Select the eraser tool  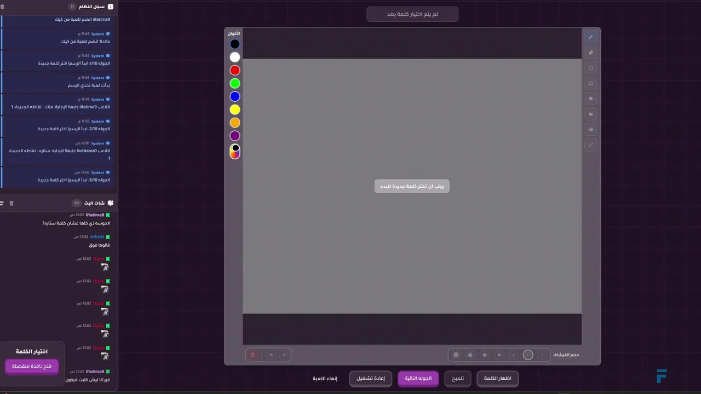point(590,53)
